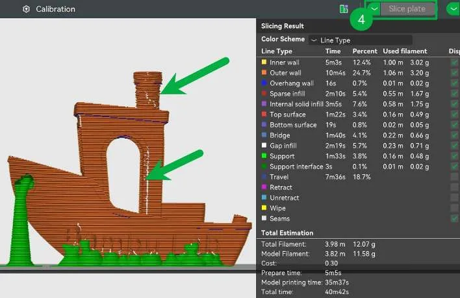Click Total time value 40m42s
Image resolution: width=460 pixels, height=298 pixels.
point(337,292)
